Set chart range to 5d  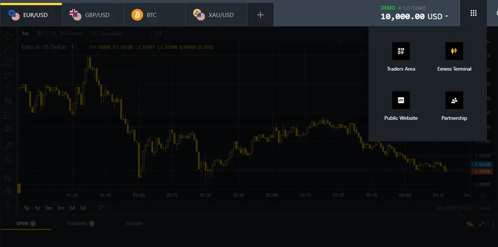coord(72,208)
